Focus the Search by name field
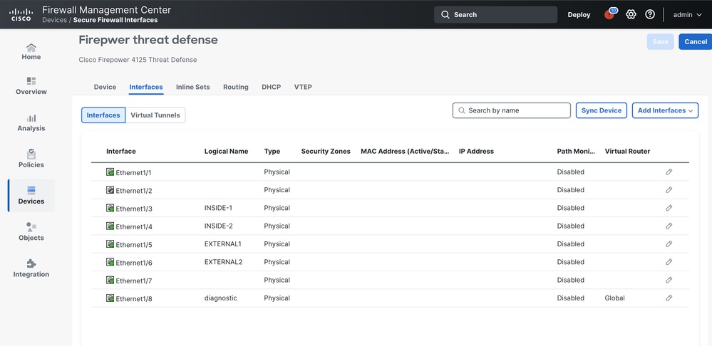 click(x=511, y=110)
